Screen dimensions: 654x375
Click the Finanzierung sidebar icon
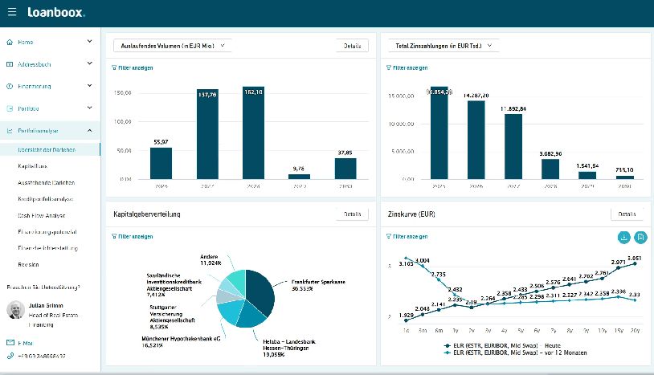coord(9,86)
